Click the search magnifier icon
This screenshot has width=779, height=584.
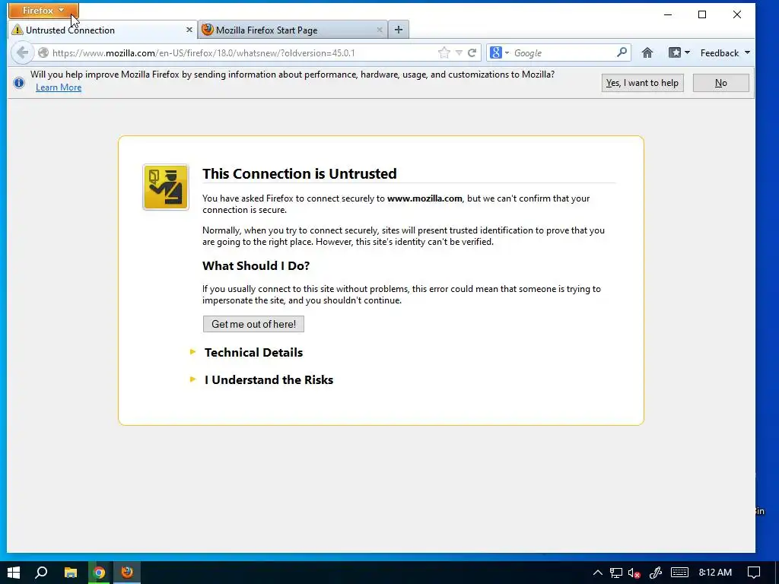coord(622,52)
